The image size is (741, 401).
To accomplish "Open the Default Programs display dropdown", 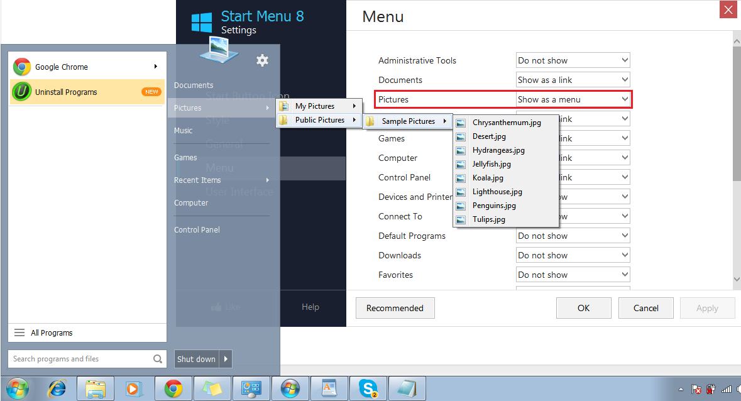I will coord(573,236).
